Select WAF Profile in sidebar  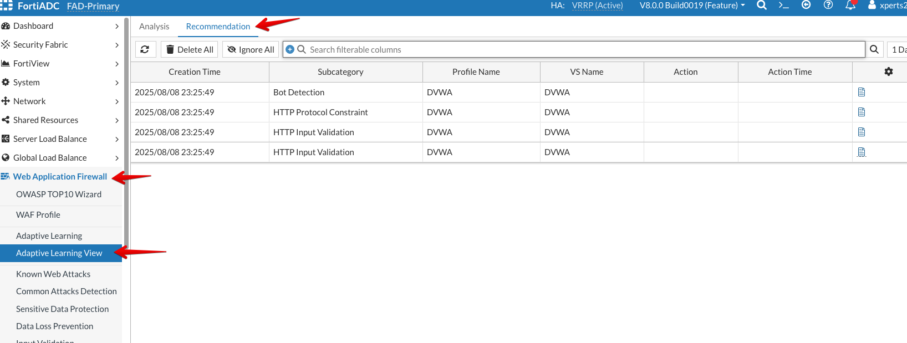pyautogui.click(x=38, y=215)
